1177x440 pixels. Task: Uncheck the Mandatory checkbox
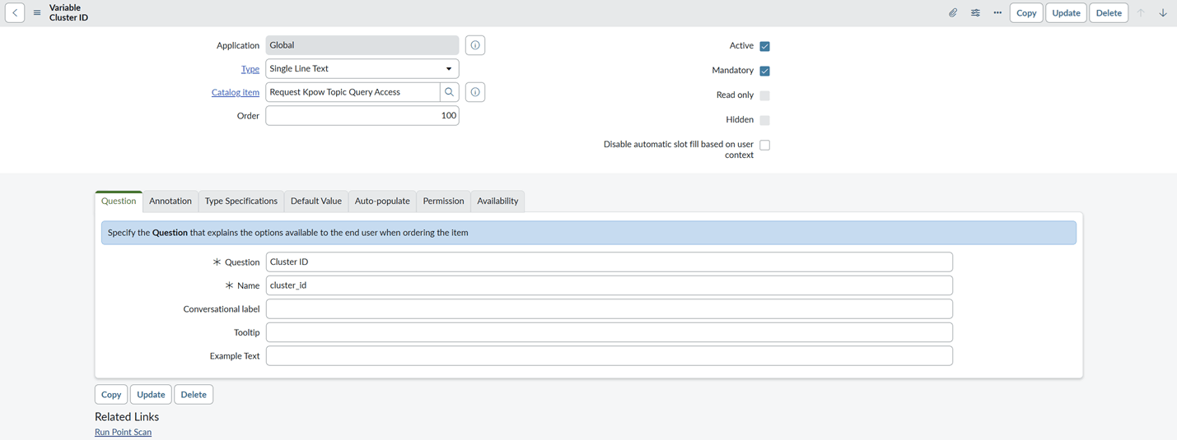tap(765, 71)
